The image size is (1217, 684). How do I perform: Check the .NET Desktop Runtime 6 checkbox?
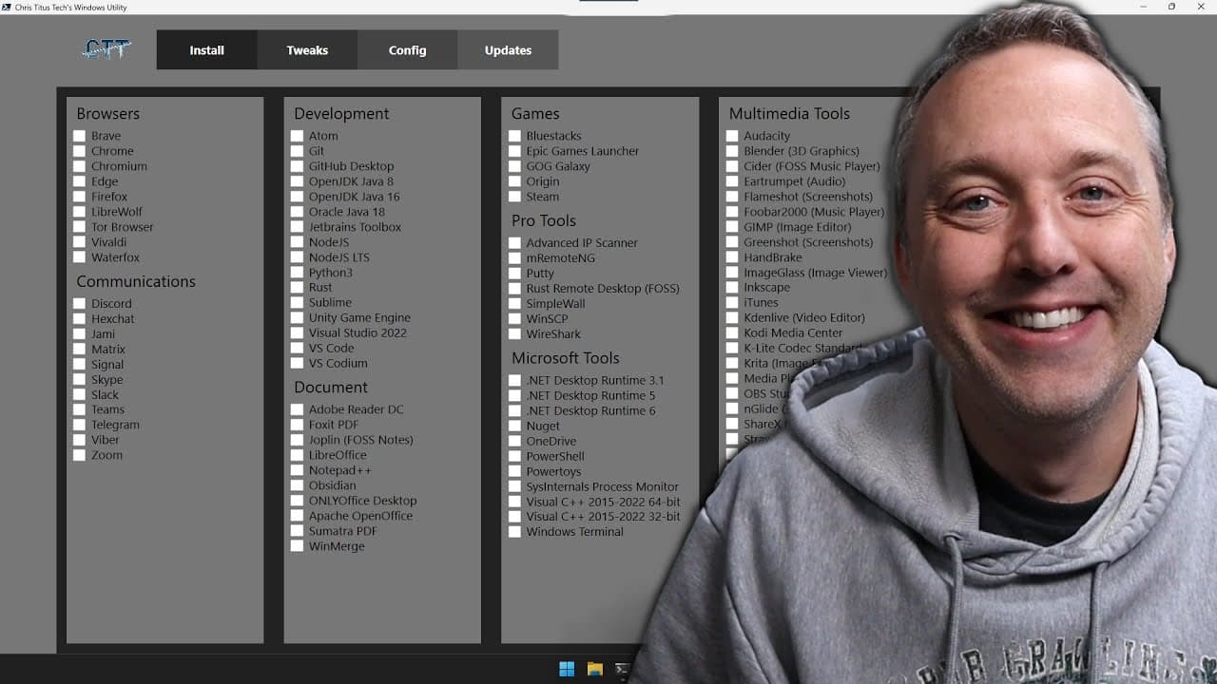coord(515,411)
